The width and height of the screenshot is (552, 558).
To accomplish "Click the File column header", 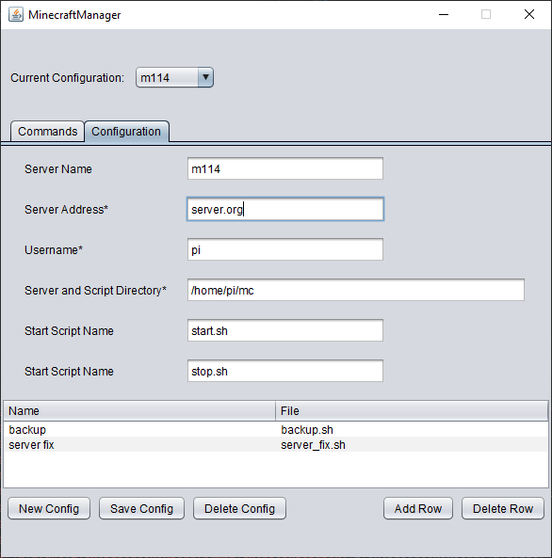I will (x=412, y=411).
